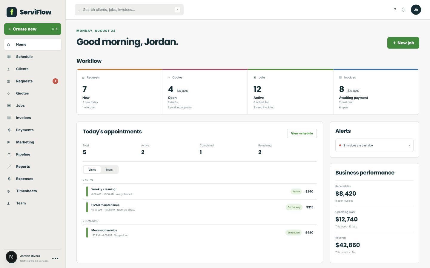Click the Upcoming work $12,740 figure
The image size is (430, 268).
click(x=346, y=219)
